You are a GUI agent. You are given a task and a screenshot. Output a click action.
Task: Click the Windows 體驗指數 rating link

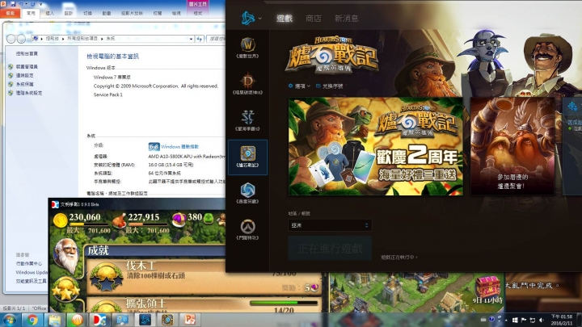click(x=179, y=147)
